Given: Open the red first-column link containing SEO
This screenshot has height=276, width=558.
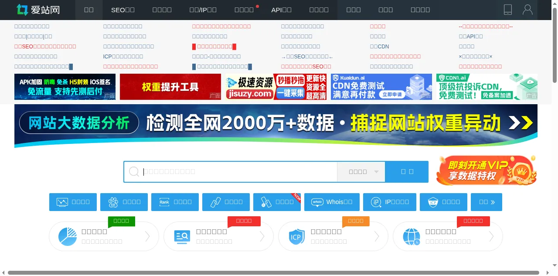Looking at the screenshot, I should coord(45,46).
